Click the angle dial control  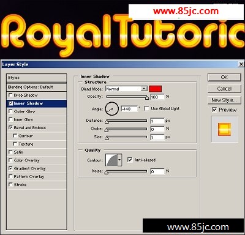coord(111,109)
